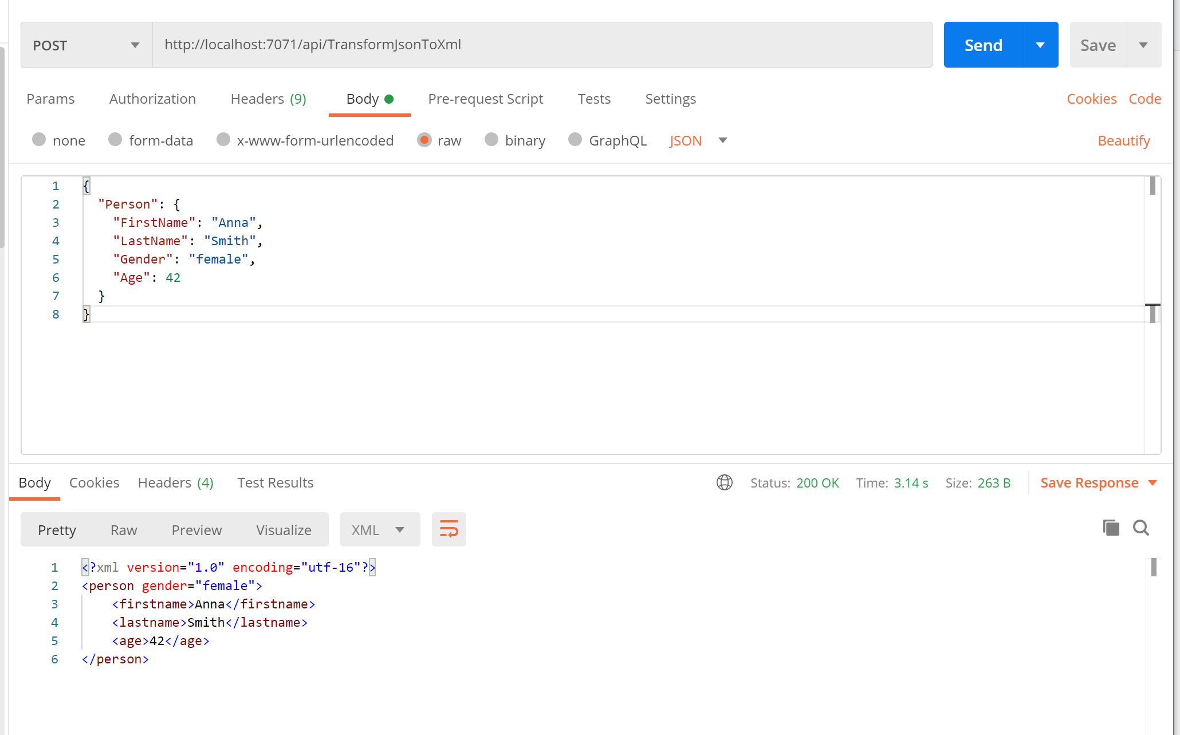1180x735 pixels.
Task: Select the none body type radio button
Action: (39, 140)
